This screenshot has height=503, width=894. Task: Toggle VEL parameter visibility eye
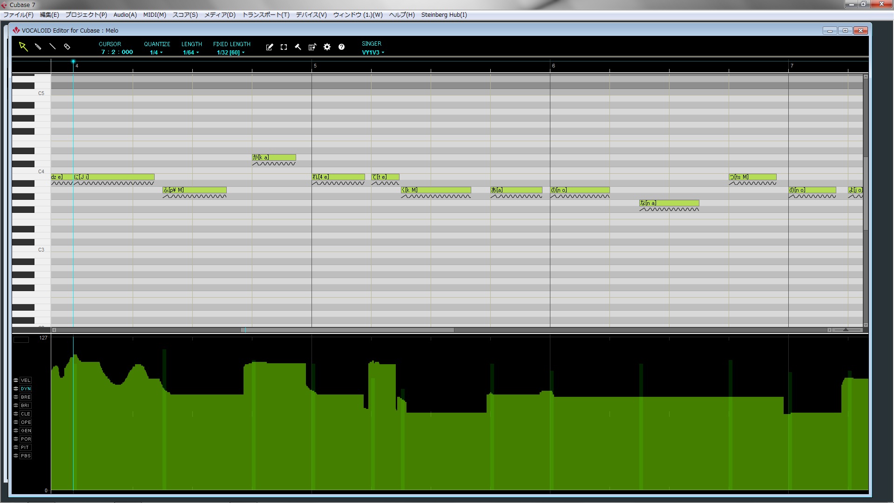coord(16,381)
